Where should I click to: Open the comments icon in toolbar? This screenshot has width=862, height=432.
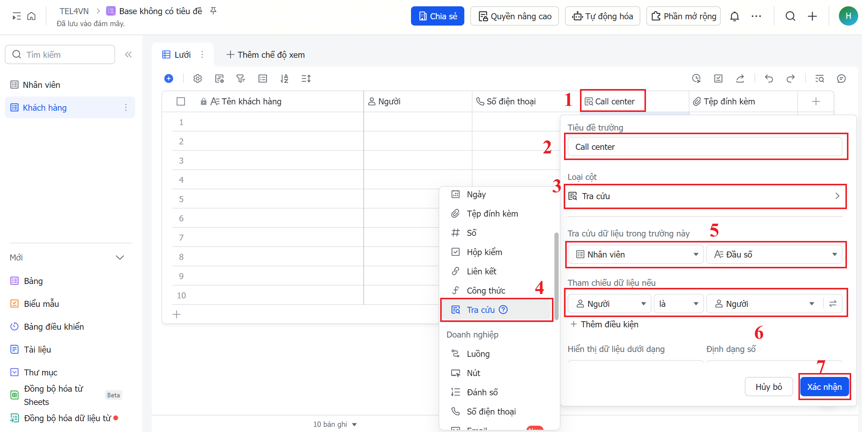[841, 79]
